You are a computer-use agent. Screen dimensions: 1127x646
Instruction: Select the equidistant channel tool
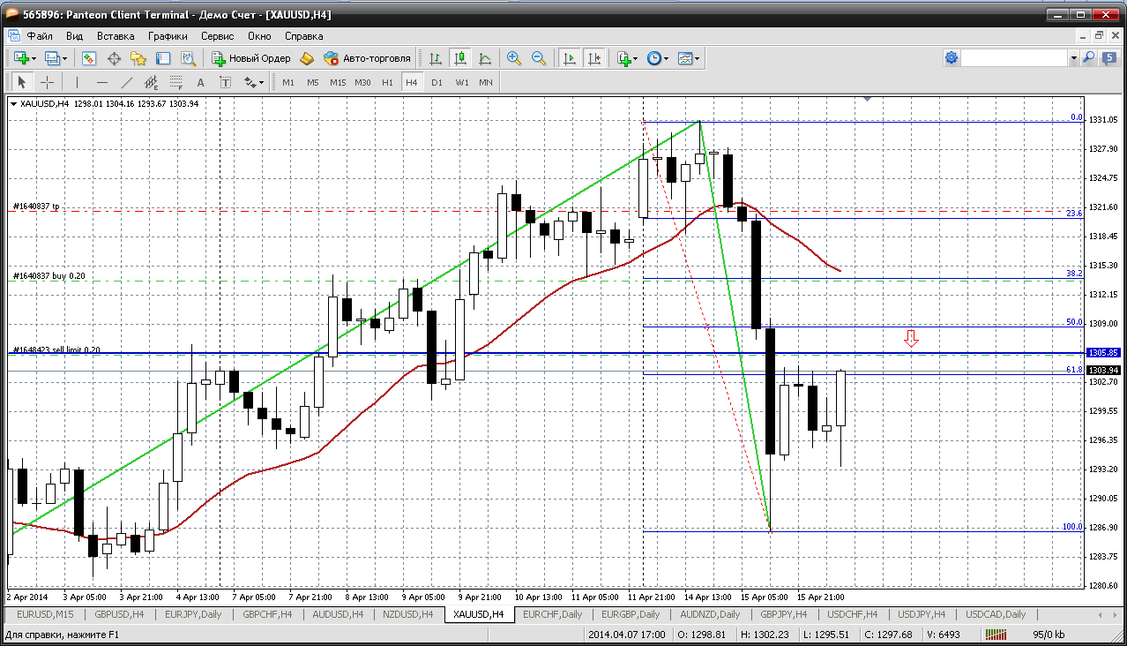[152, 82]
